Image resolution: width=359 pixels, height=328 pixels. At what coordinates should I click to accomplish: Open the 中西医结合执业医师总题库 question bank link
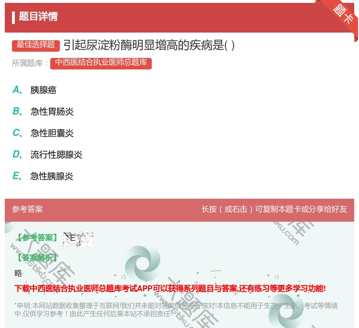tap(101, 63)
